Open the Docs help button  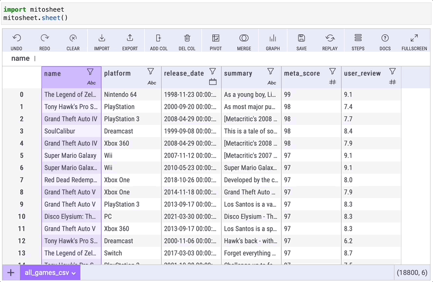385,41
